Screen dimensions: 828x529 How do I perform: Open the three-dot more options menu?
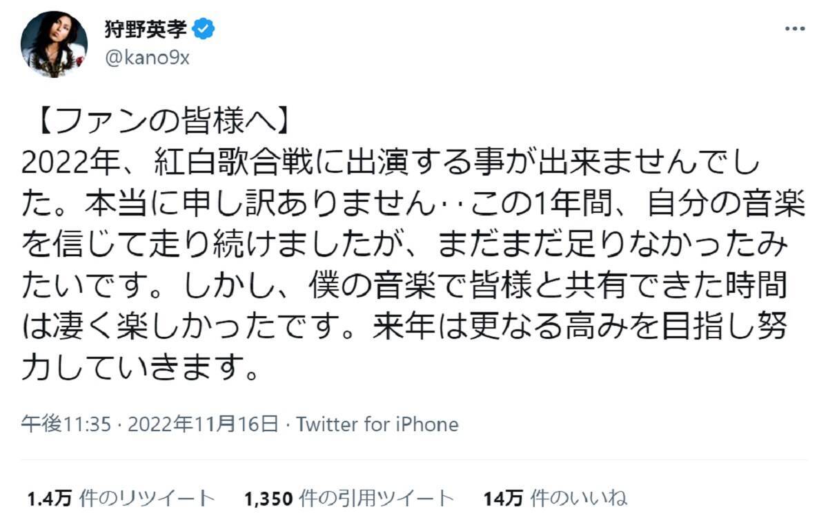click(795, 30)
